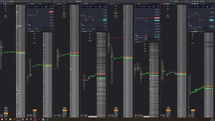Select yellow volume preset in the seventh order book

coord(168,110)
